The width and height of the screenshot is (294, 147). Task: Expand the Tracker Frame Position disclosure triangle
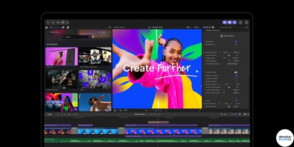pos(204,84)
